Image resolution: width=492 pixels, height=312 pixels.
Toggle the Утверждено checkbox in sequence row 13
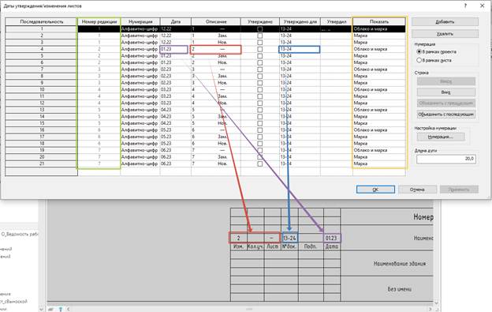260,110
